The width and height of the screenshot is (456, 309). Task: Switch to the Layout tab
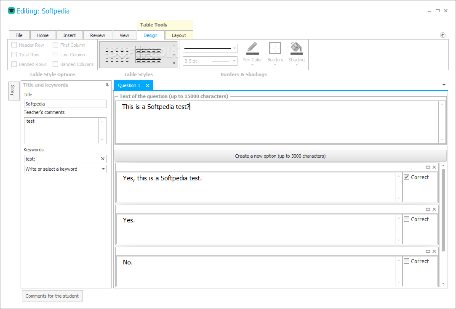point(179,35)
